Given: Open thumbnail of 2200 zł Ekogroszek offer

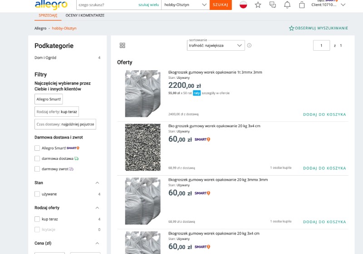Looking at the screenshot, I should (143, 94).
